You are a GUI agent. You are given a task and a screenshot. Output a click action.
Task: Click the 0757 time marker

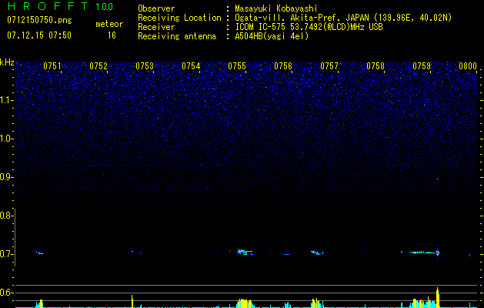coord(329,66)
